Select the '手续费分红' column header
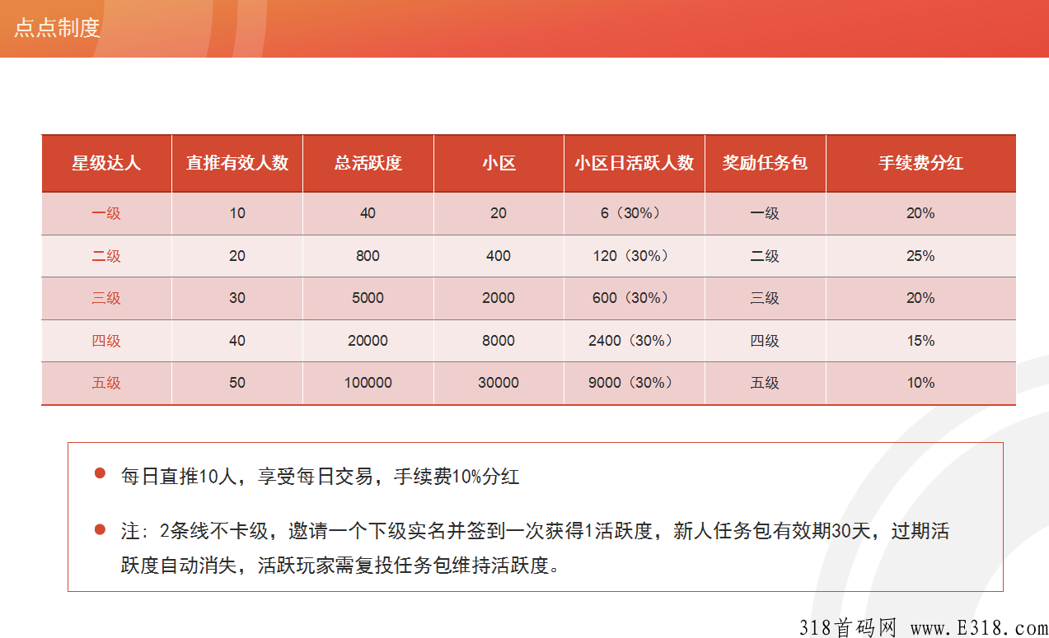Screen dimensions: 1049x638 pos(920,163)
